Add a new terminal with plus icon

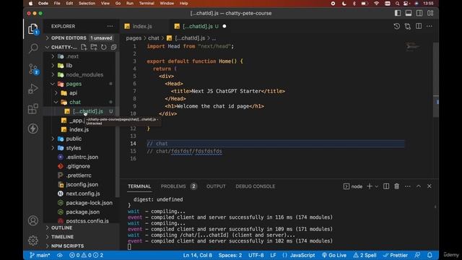tap(370, 186)
